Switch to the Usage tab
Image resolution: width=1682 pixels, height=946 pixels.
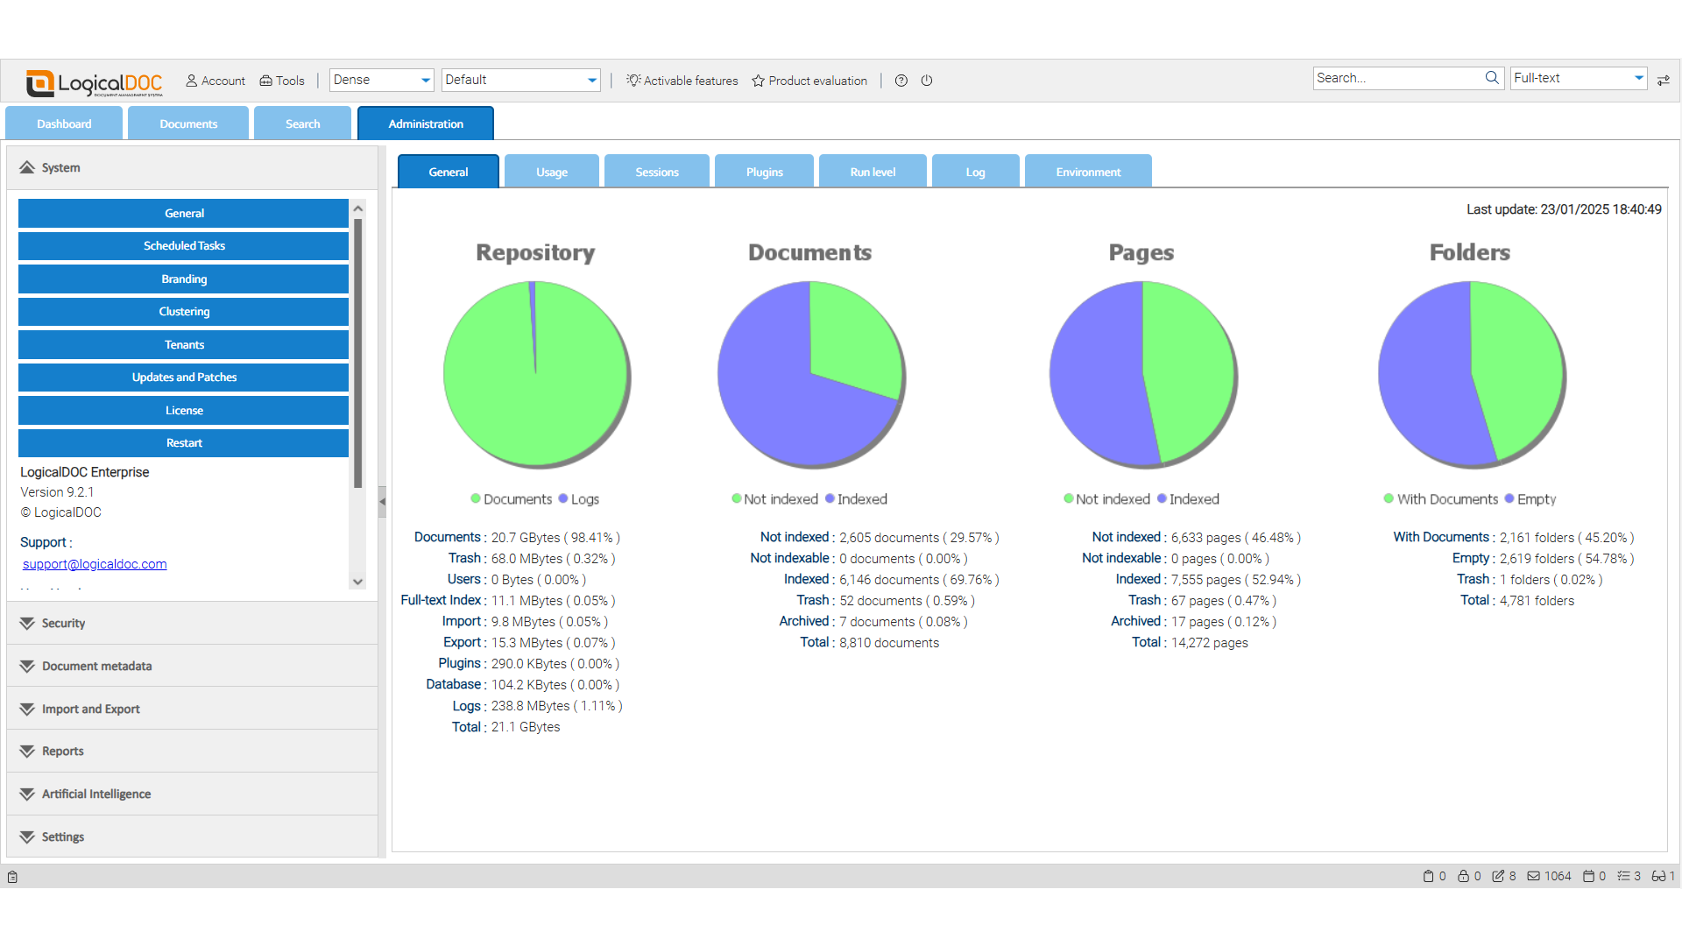[552, 171]
